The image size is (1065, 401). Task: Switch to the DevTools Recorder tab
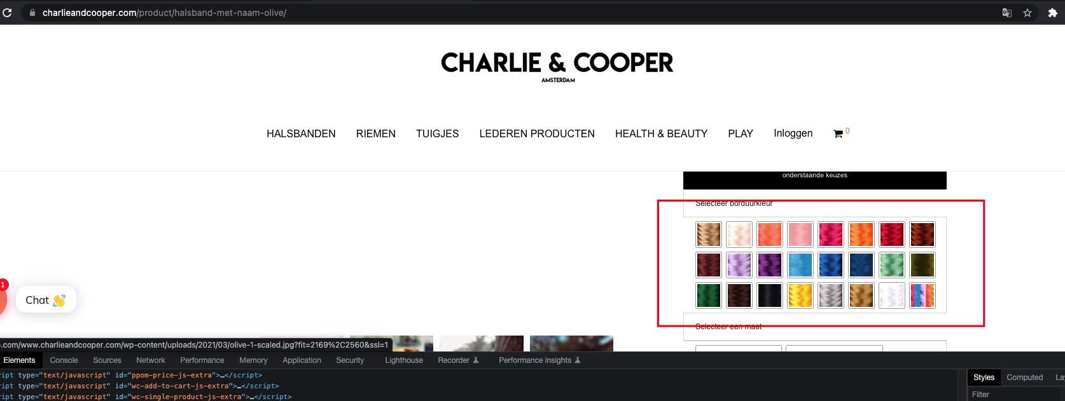(x=458, y=360)
